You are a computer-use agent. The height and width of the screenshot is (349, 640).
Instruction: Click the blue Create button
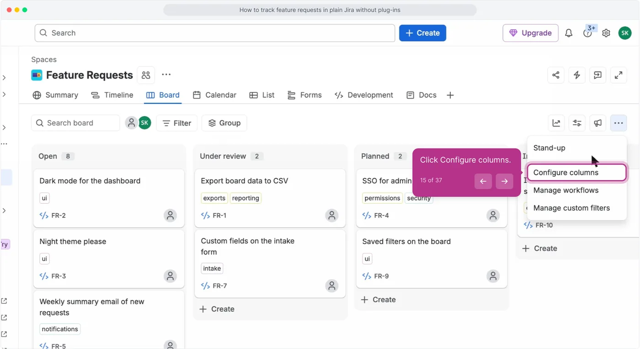[422, 33]
